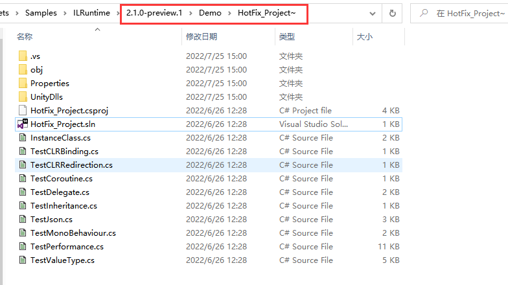Click the TestInheritance.cs file icon
Viewport: 508px width, 285px height.
23,206
